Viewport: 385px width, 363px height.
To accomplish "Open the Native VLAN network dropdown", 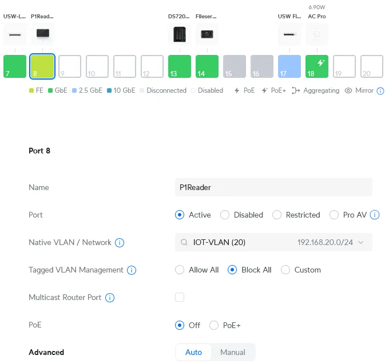I will pos(273,243).
